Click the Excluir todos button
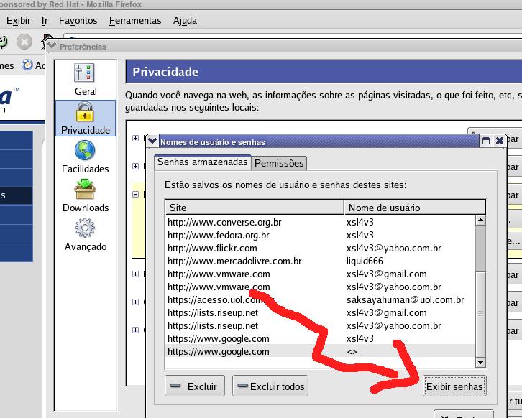Viewport: 522px width, 418px height. [270, 386]
